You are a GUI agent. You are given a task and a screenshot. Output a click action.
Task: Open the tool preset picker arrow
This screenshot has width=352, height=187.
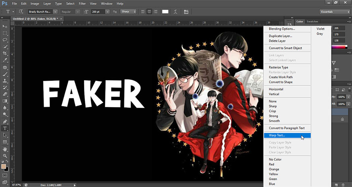(x=13, y=12)
